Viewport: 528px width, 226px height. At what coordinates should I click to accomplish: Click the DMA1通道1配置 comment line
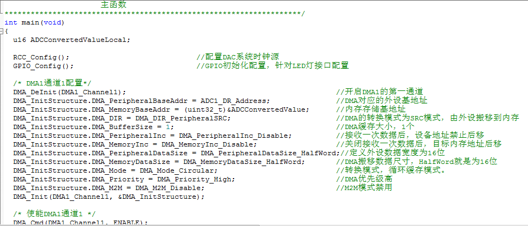point(52,83)
